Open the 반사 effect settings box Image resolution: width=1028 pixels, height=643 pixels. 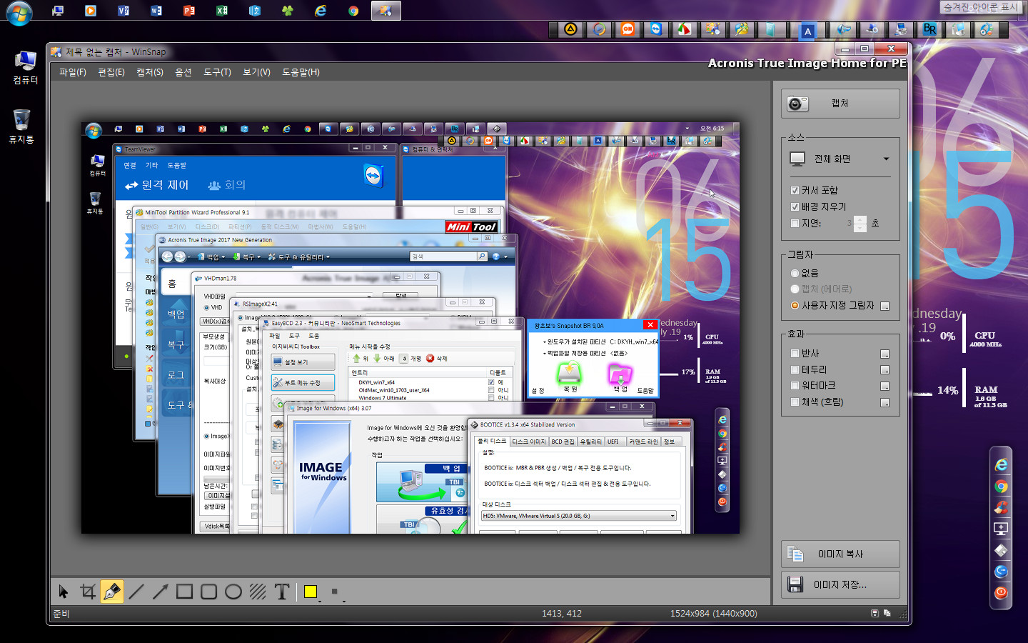point(885,354)
